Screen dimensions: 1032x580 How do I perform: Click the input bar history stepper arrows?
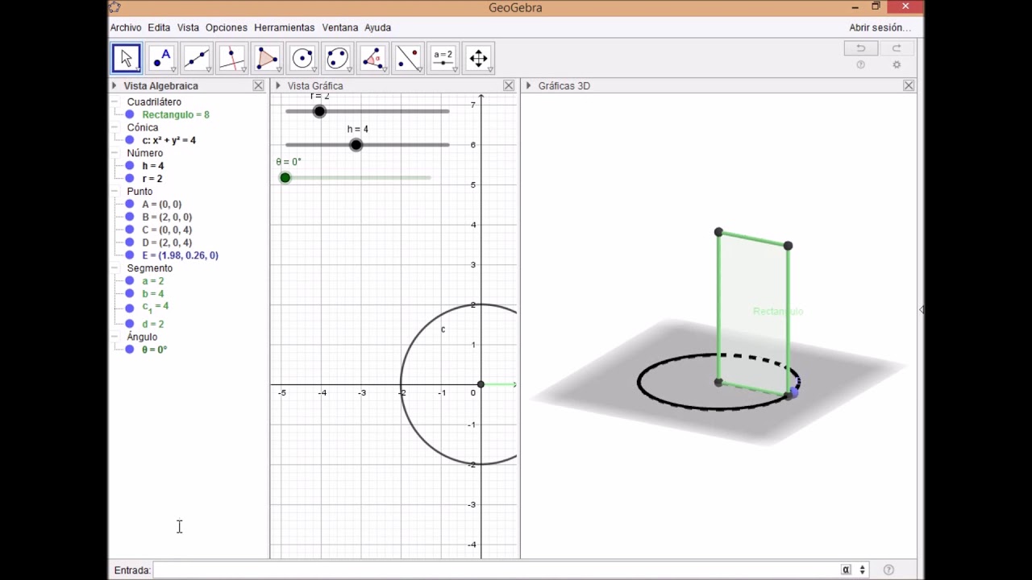click(x=862, y=570)
